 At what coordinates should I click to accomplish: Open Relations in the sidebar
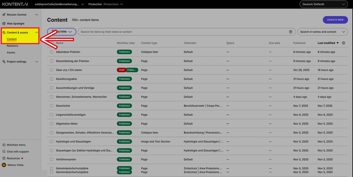click(12, 46)
